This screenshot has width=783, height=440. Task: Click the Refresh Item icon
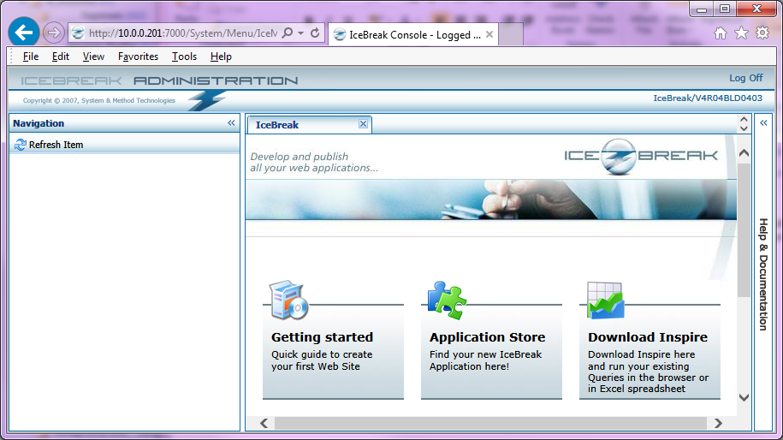pyautogui.click(x=20, y=145)
